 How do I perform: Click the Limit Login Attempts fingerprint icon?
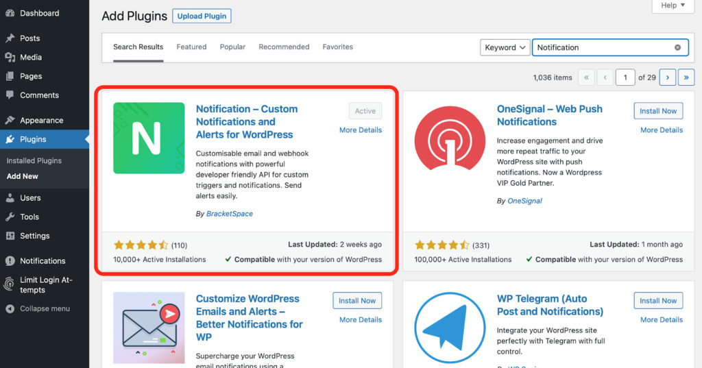pyautogui.click(x=9, y=284)
